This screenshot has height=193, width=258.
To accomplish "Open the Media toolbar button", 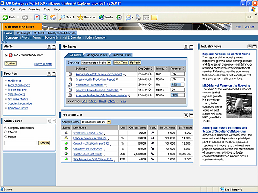I will coord(106,17).
